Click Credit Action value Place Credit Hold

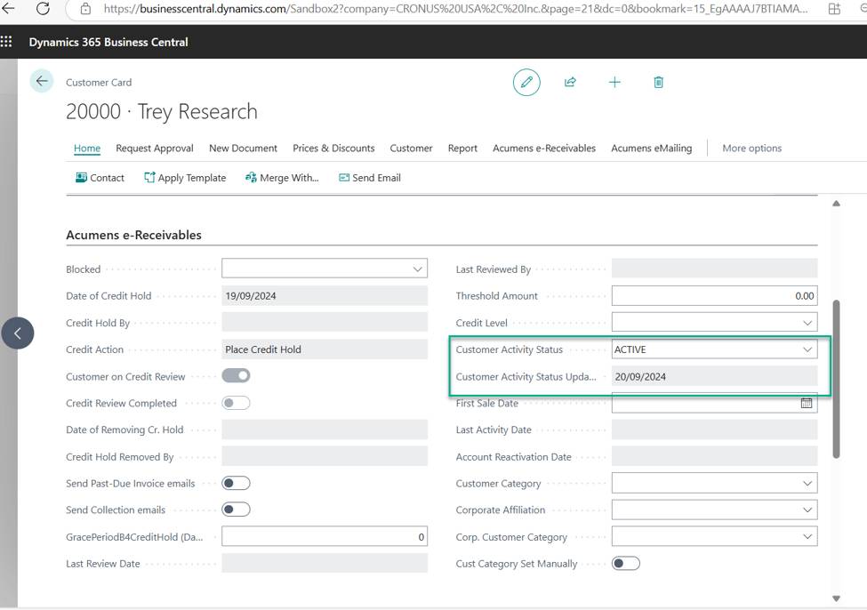[263, 349]
